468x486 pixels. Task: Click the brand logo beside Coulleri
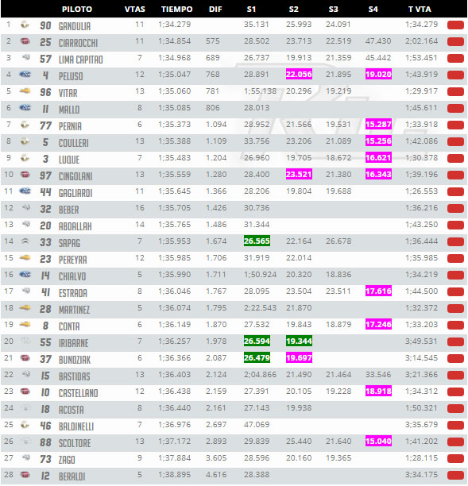(25, 141)
